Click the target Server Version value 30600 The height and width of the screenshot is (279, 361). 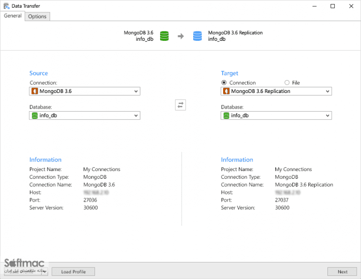coord(282,208)
